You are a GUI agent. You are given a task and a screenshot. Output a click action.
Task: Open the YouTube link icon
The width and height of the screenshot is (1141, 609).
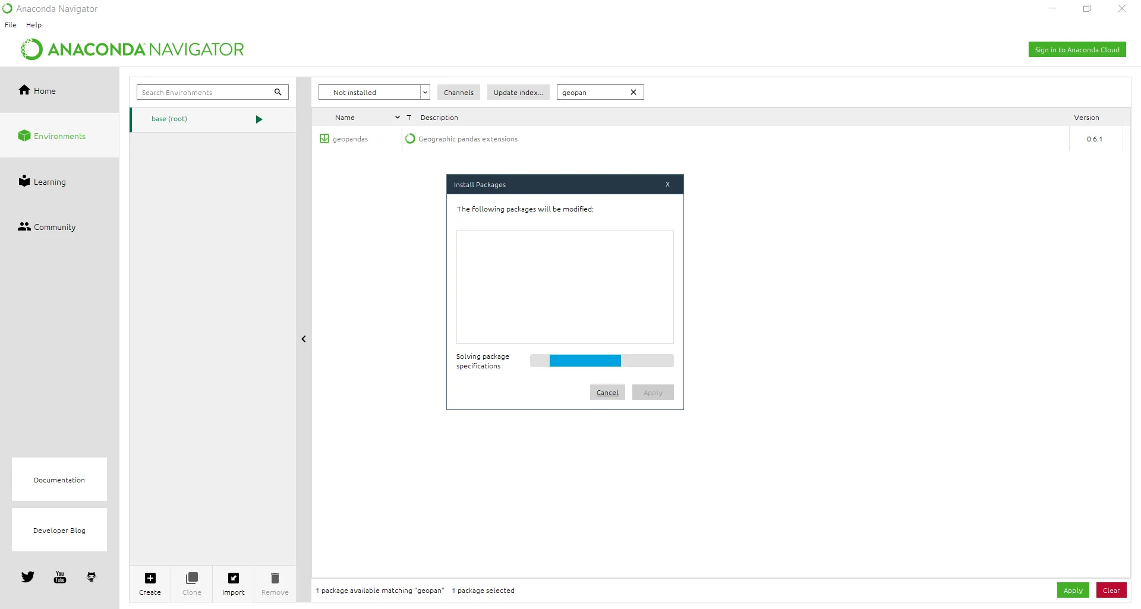[x=60, y=577]
